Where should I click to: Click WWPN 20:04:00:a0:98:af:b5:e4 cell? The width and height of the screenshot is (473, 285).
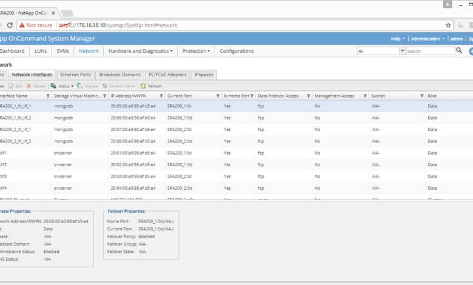pyautogui.click(x=133, y=188)
